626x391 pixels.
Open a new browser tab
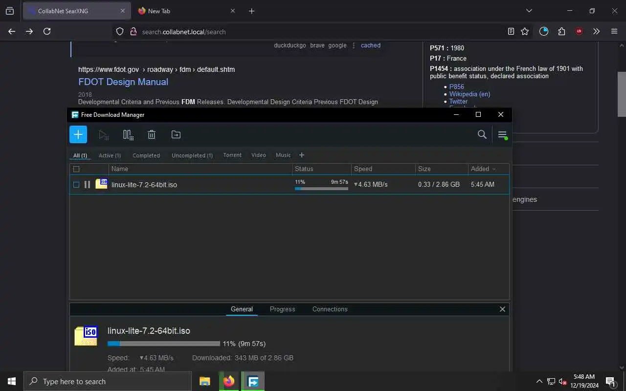(x=251, y=11)
